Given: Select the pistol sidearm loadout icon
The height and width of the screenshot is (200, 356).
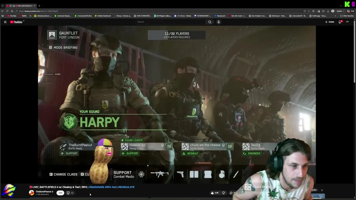Looking at the screenshot, I should (180, 174).
